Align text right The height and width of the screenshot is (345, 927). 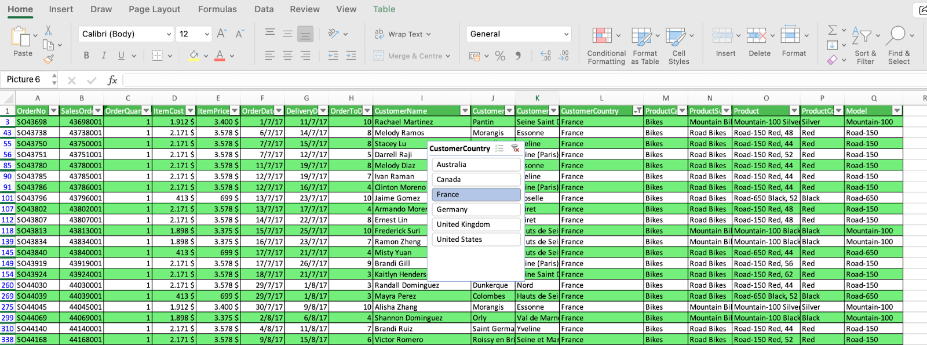point(305,56)
